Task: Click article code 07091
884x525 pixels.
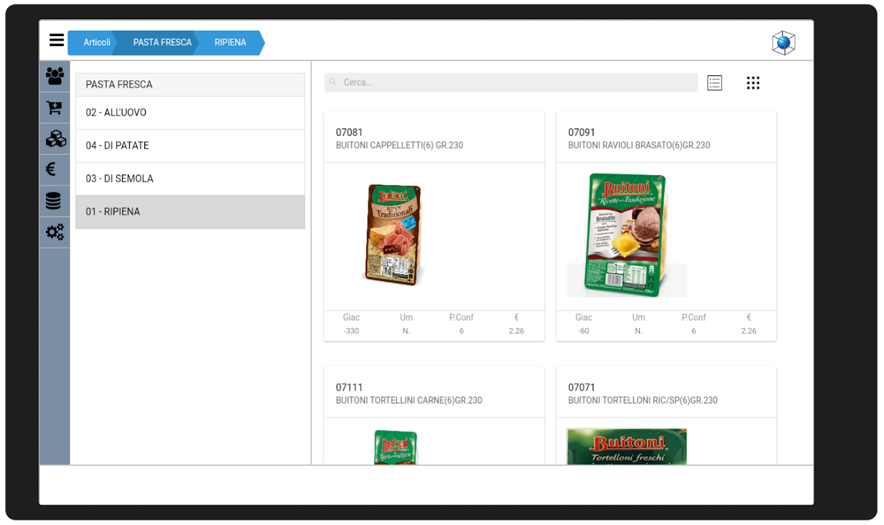Action: pos(582,133)
